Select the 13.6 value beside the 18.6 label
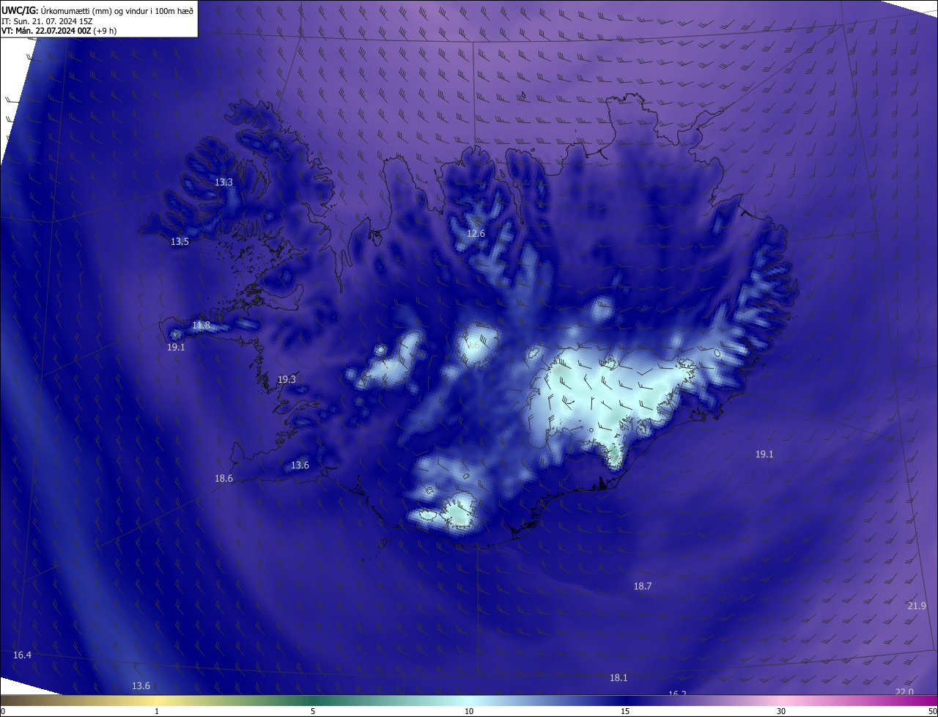This screenshot has height=717, width=938. 300,465
